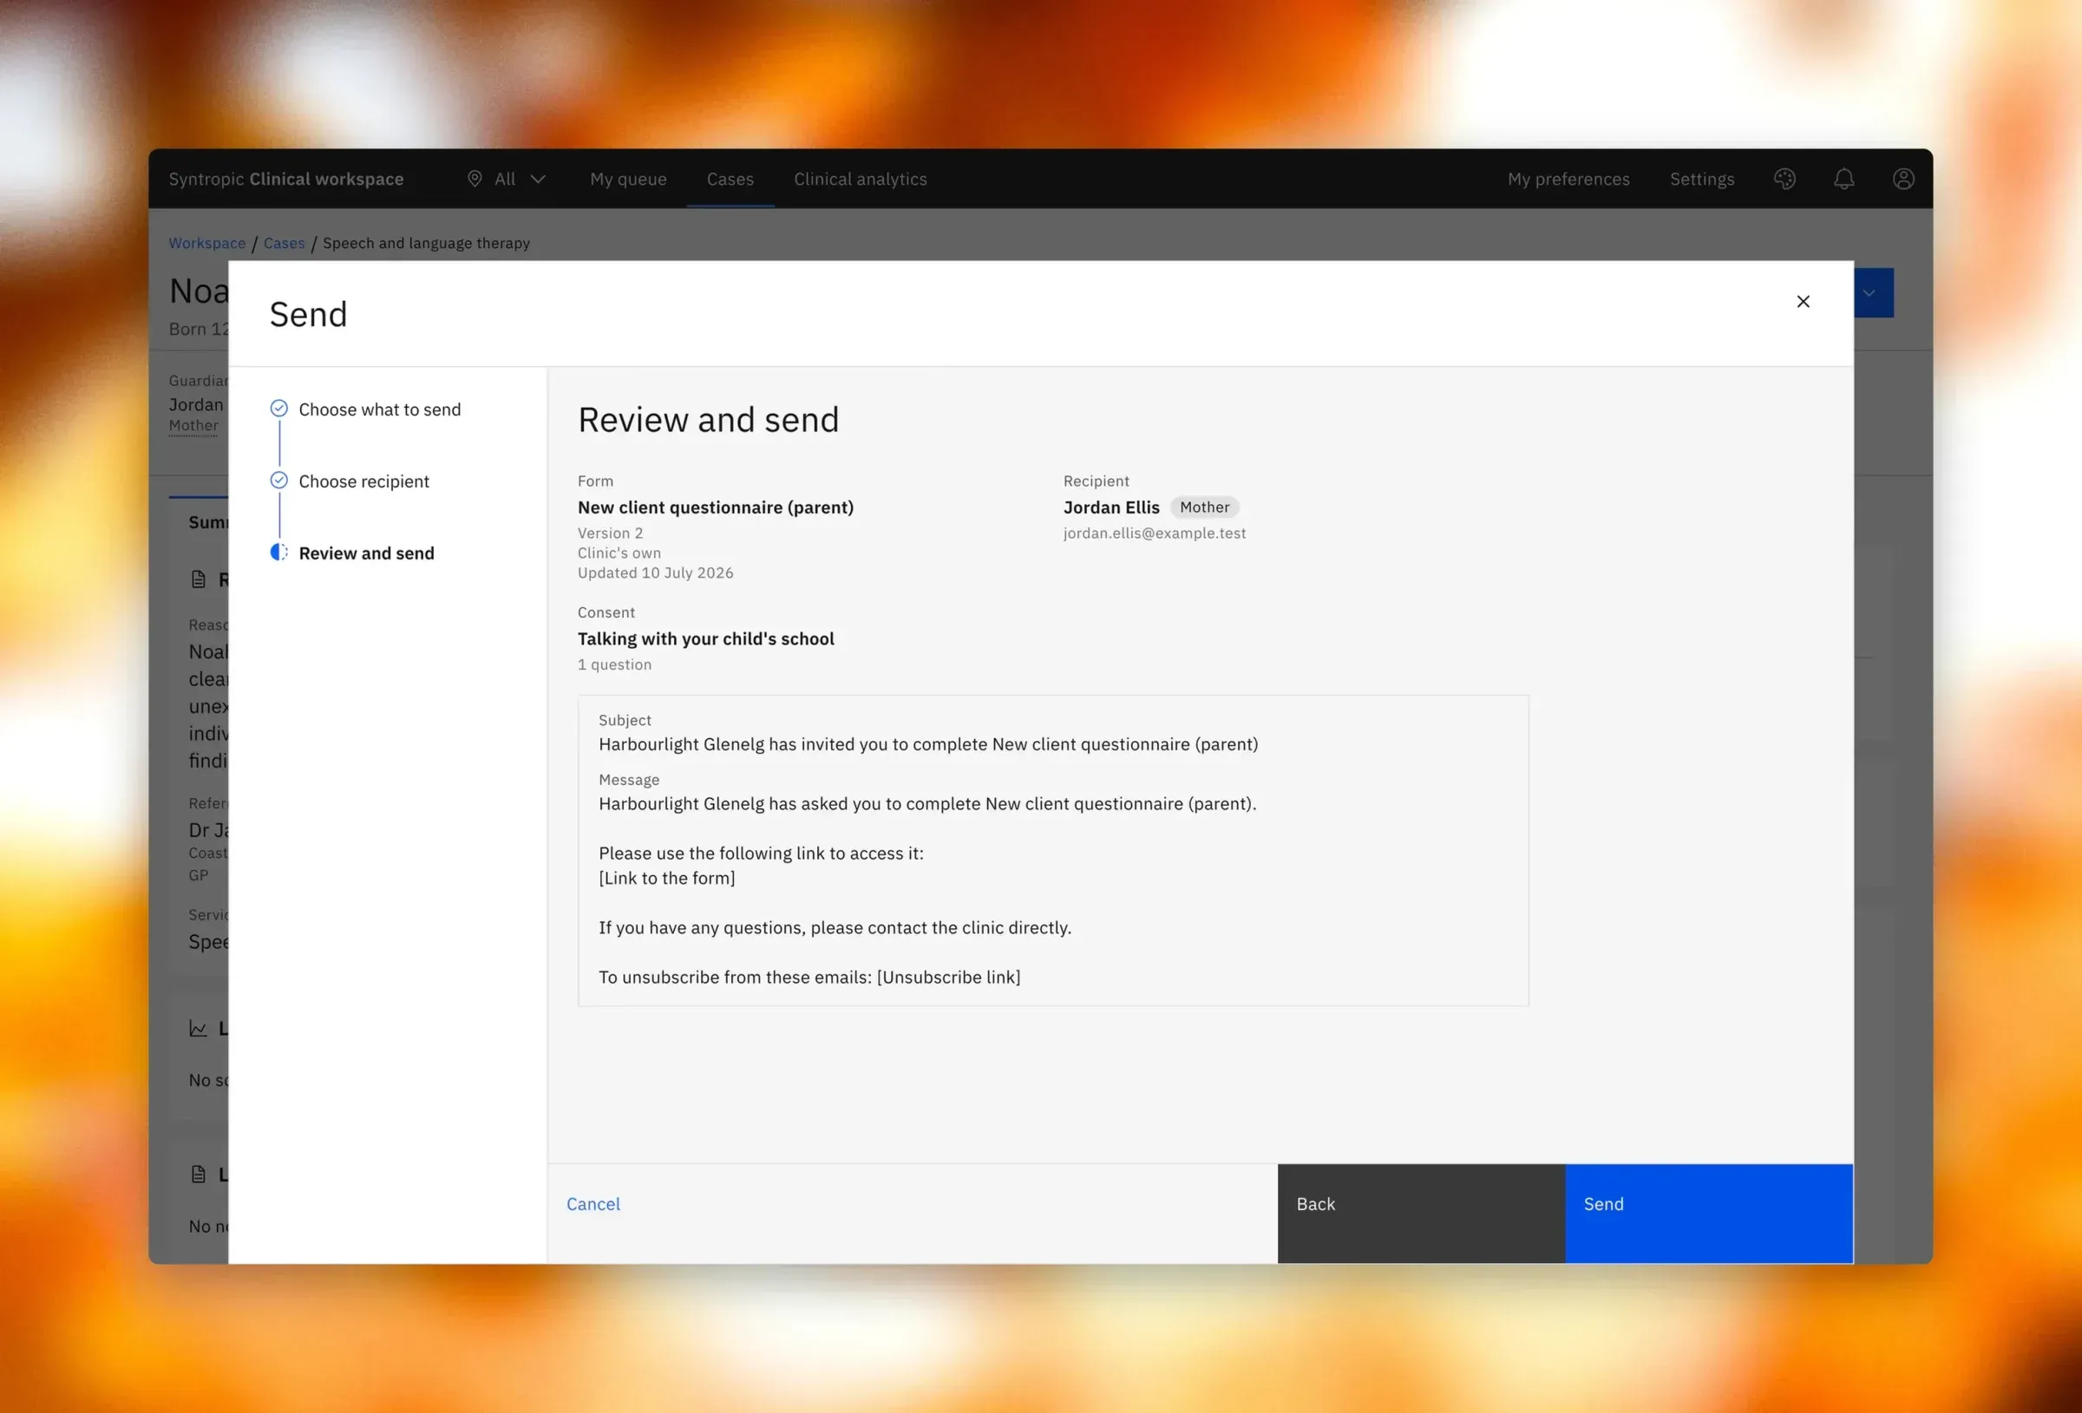
Task: Click the chart icon in the background page
Action: (198, 1029)
